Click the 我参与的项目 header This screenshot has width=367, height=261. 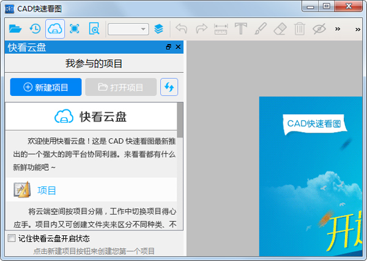coord(94,64)
